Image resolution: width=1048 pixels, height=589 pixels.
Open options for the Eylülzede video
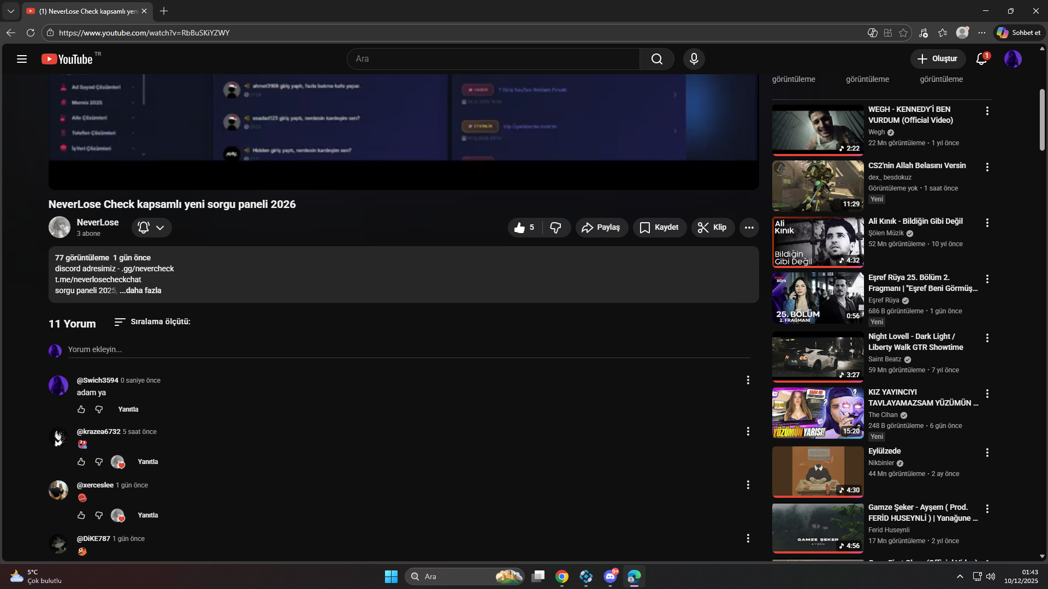coord(987,453)
